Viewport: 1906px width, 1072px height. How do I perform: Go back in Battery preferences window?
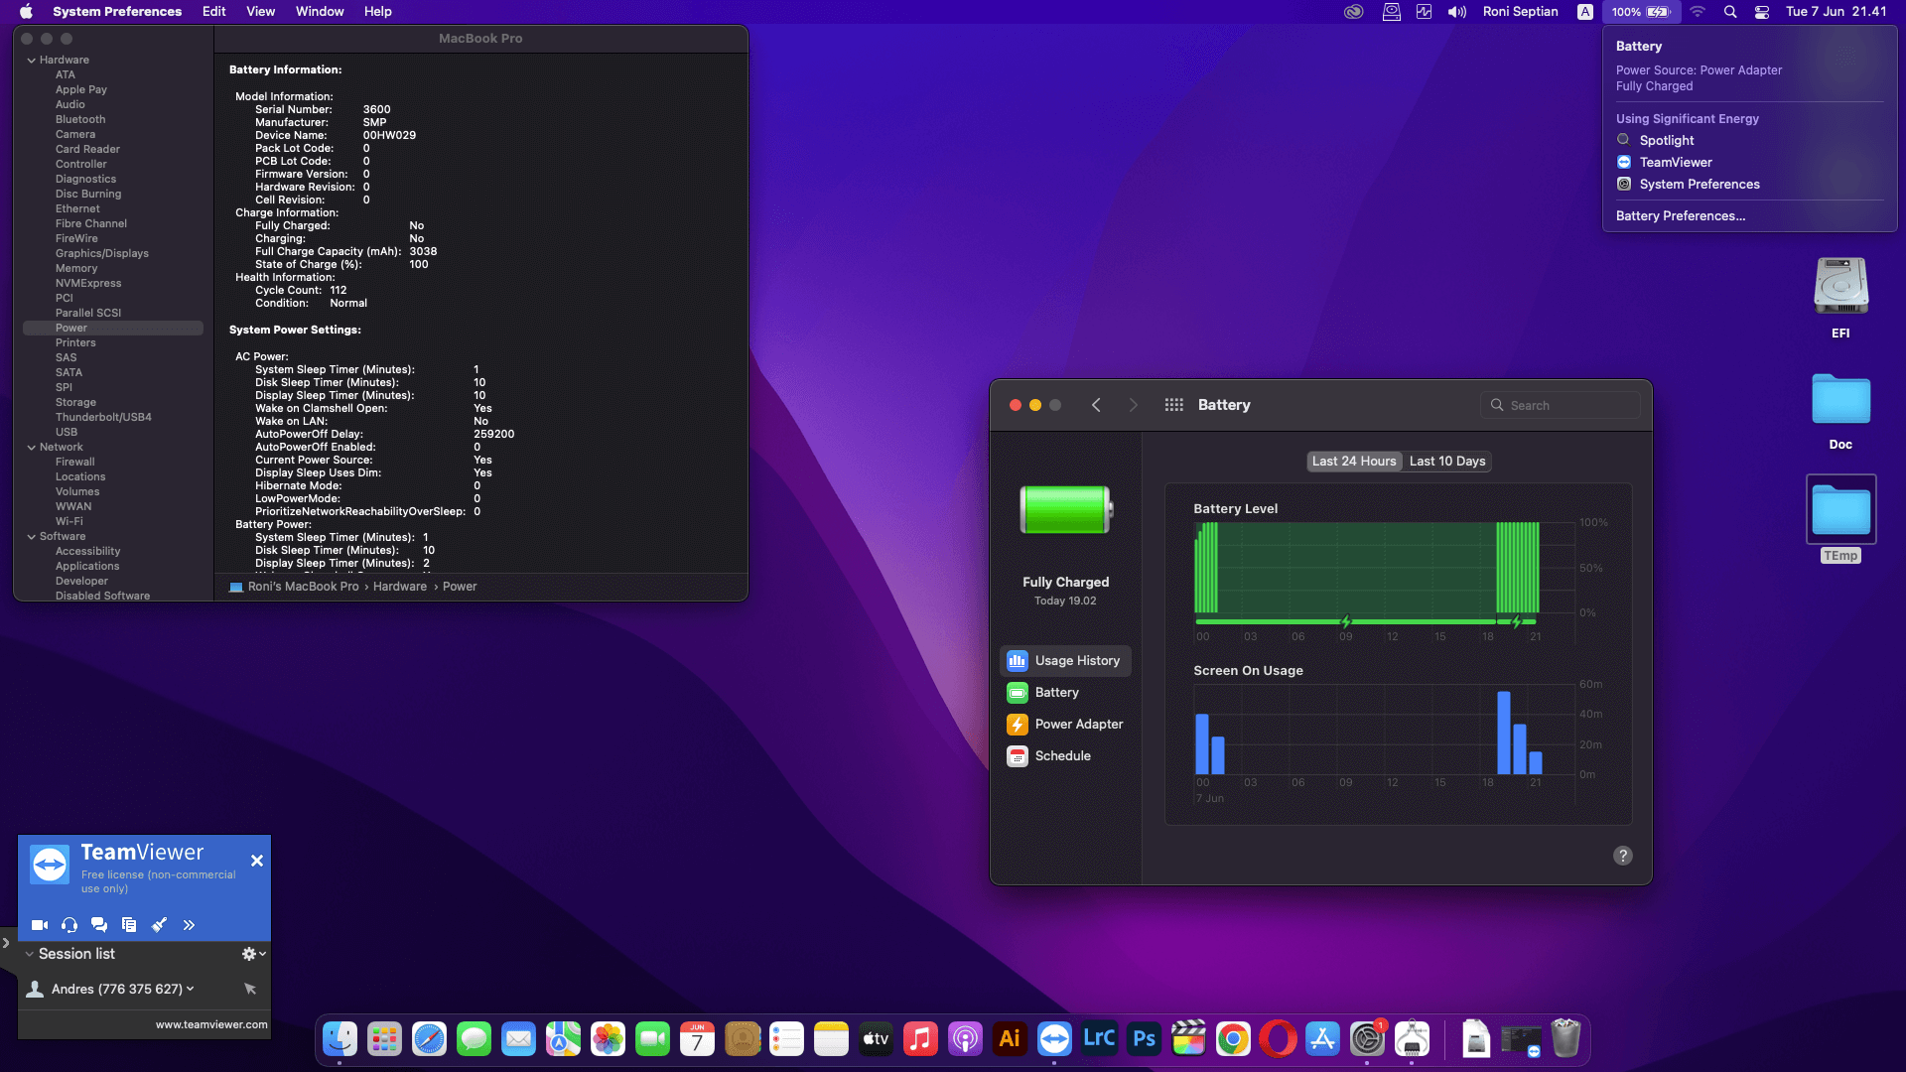click(x=1096, y=405)
